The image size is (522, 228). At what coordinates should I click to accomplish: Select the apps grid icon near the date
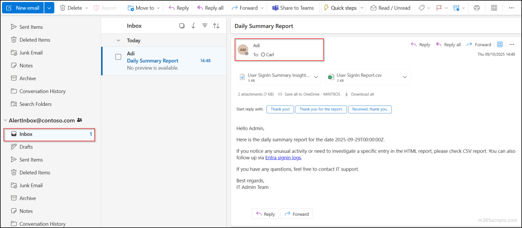pos(500,44)
